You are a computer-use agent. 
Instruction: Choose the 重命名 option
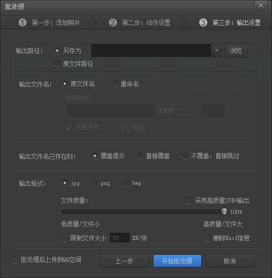pyautogui.click(x=115, y=84)
